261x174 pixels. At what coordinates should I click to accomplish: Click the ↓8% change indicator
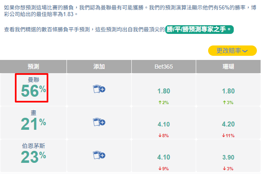tap(164, 136)
